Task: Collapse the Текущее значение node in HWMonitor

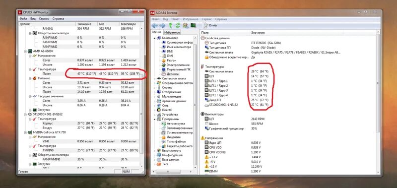Action: tap(30, 96)
